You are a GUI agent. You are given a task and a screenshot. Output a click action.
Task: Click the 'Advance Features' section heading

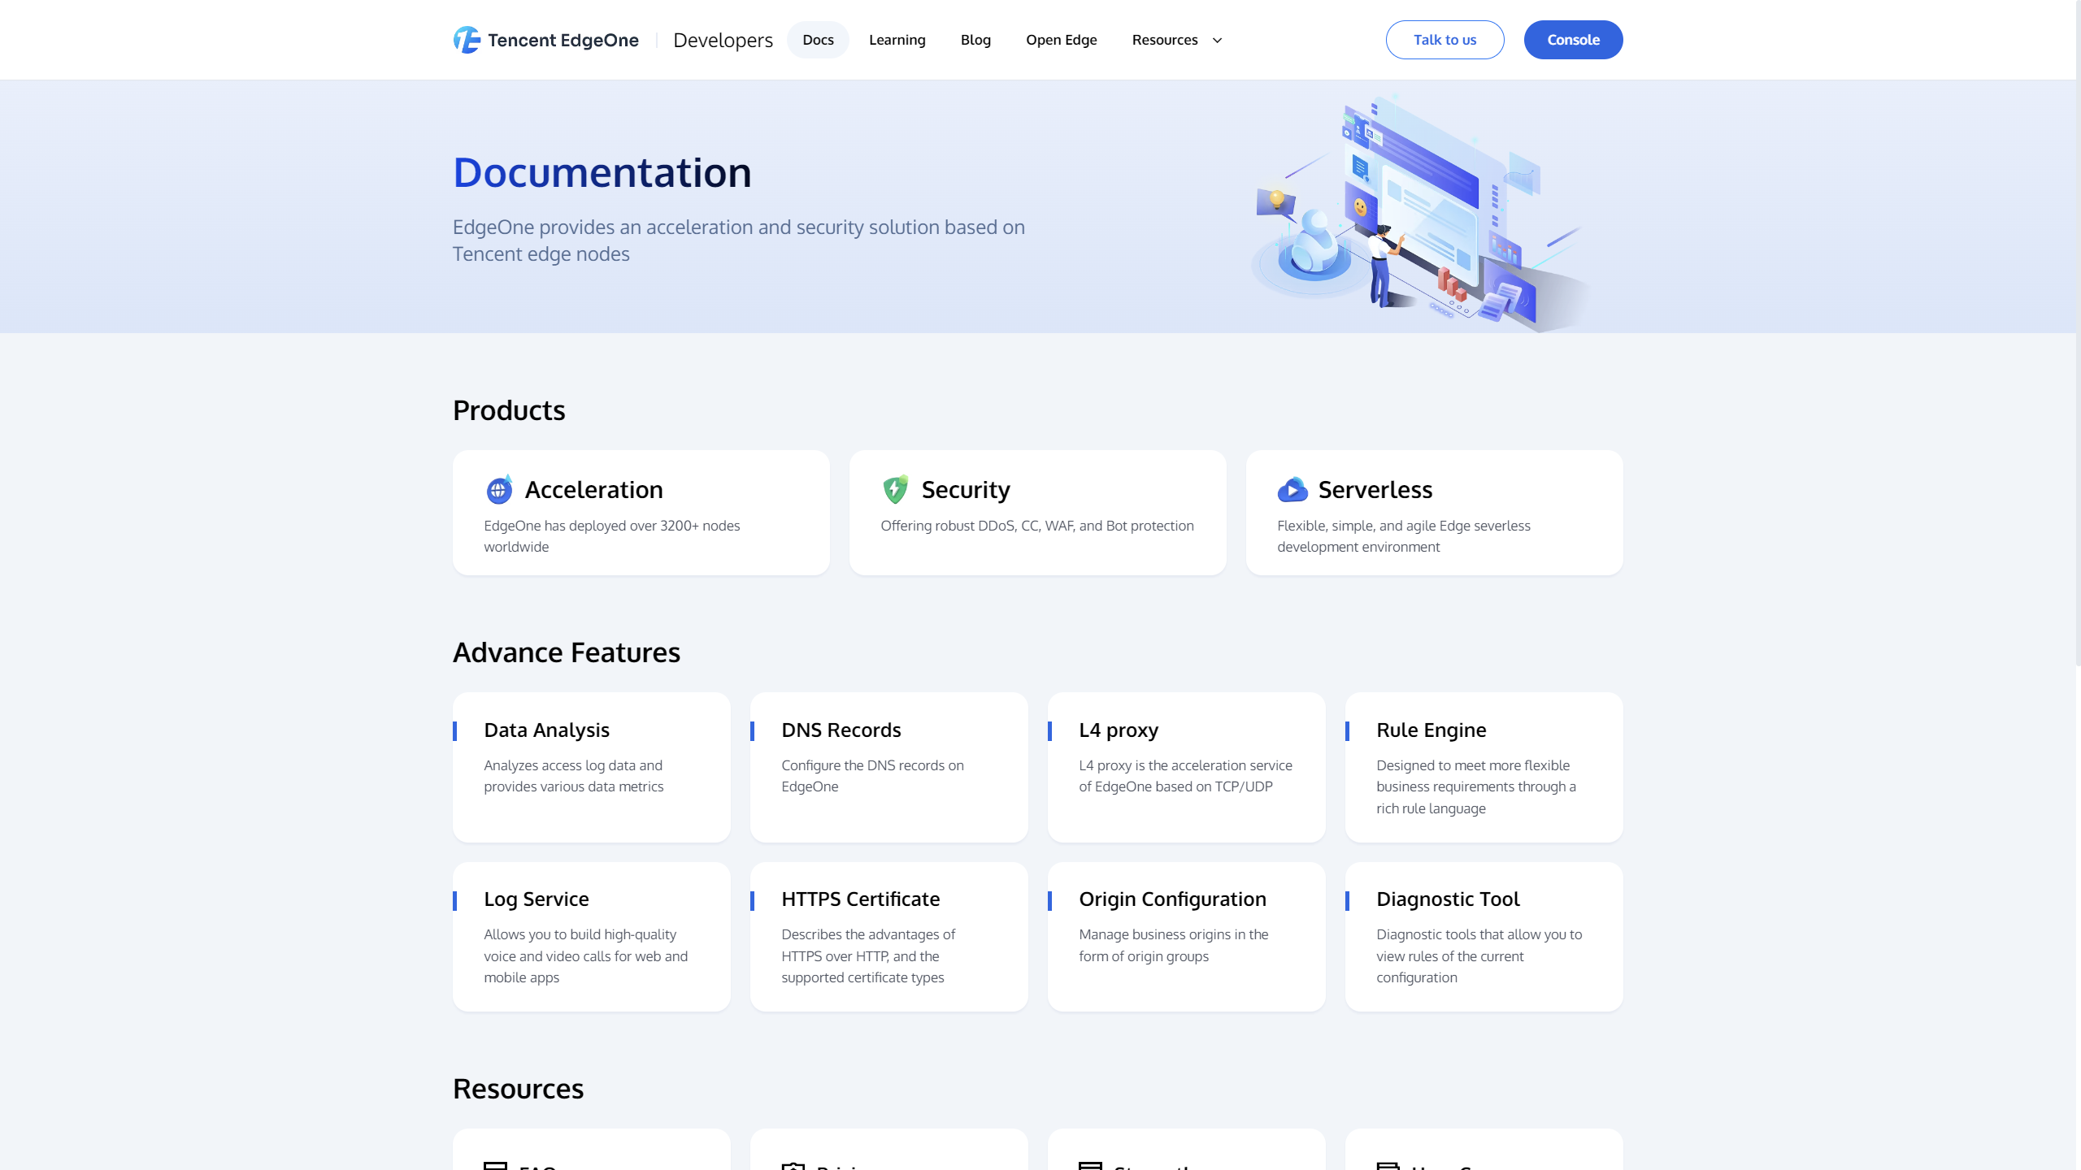point(566,652)
